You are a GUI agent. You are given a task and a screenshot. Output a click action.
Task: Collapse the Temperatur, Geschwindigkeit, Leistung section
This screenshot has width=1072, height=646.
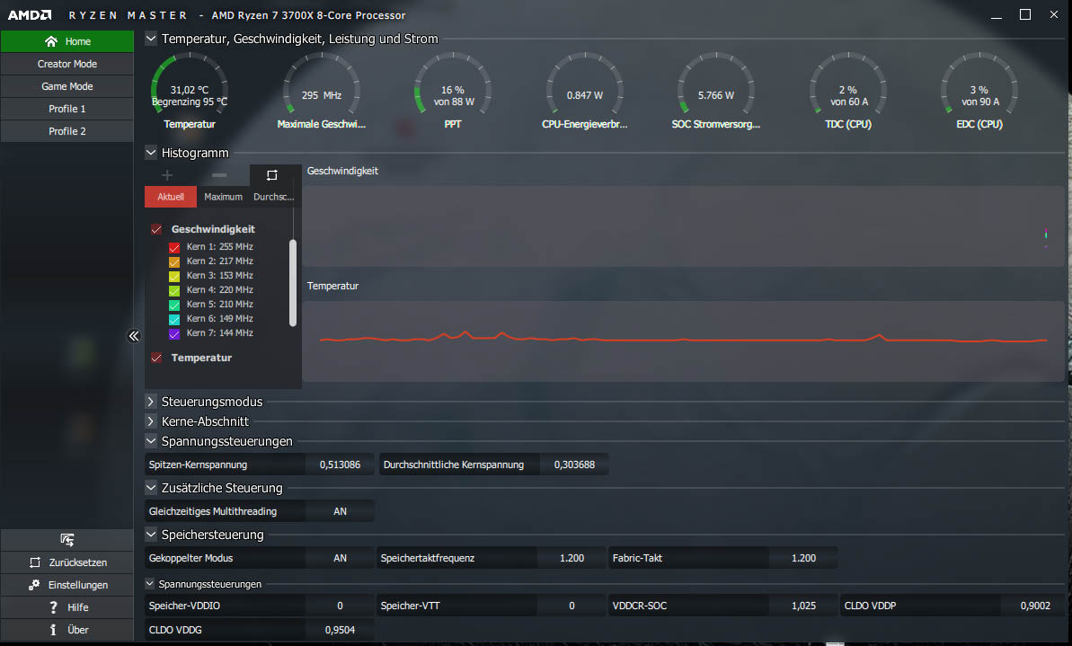[151, 39]
